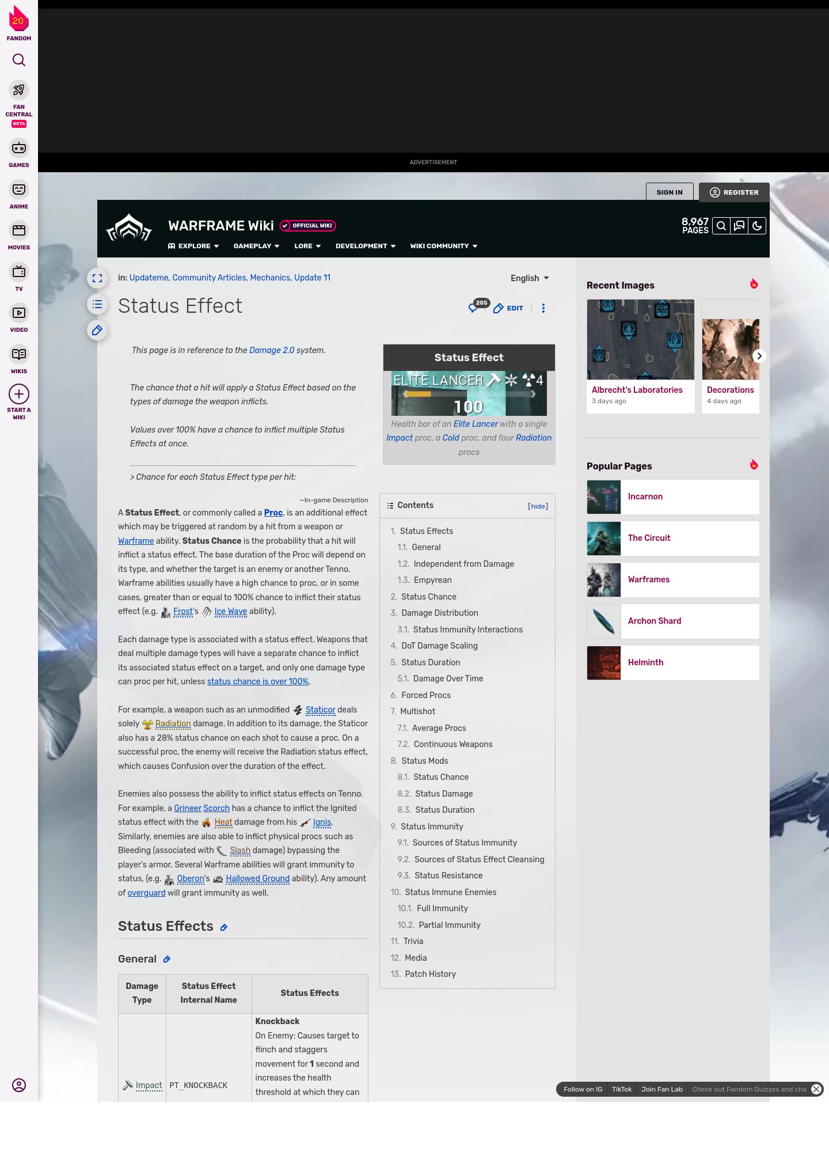Image resolution: width=829 pixels, height=1152 pixels.
Task: Edit the General section pencil
Action: [167, 959]
